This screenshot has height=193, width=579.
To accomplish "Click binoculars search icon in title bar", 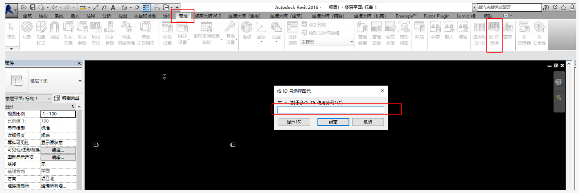I will [x=546, y=8].
